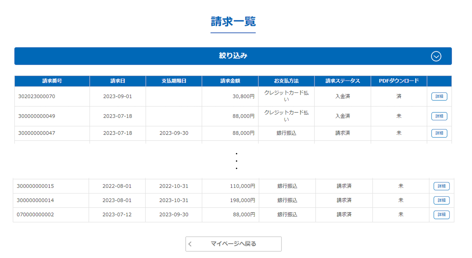Click billing date 2023-09-01
This screenshot has width=472, height=258.
[x=118, y=96]
